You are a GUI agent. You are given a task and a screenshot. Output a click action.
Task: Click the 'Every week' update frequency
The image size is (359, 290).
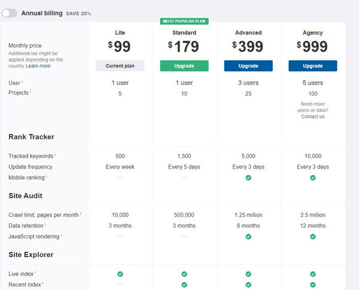click(x=120, y=167)
